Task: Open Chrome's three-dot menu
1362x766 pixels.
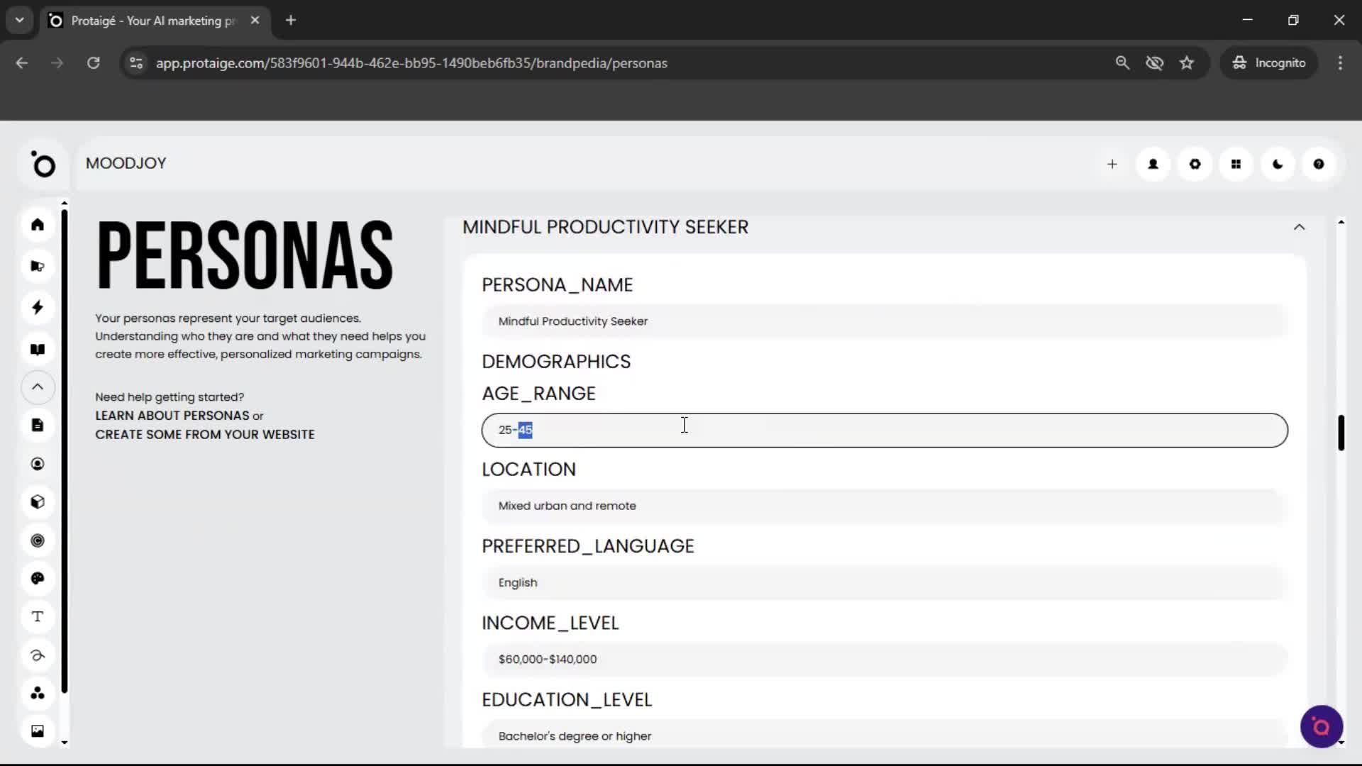Action: click(x=1340, y=62)
